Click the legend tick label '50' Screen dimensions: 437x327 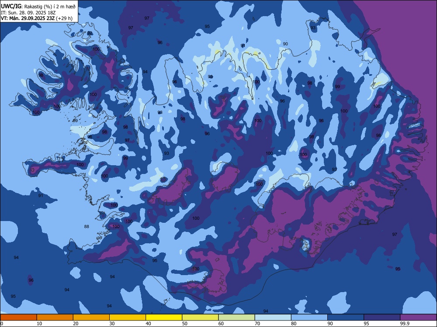point(184,324)
